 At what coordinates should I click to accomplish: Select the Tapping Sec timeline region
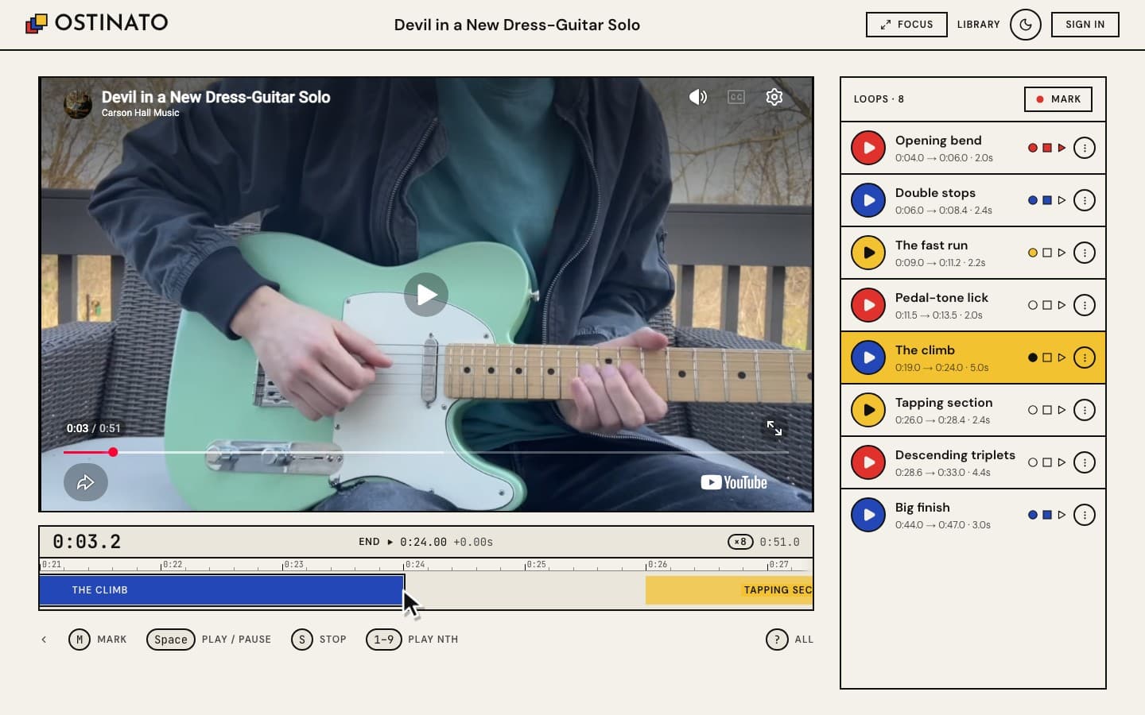coord(729,590)
